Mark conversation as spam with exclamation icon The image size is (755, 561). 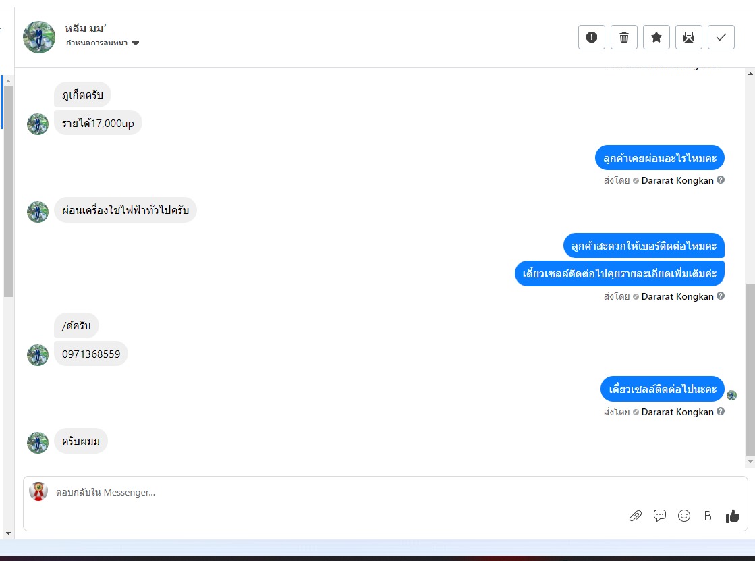591,37
